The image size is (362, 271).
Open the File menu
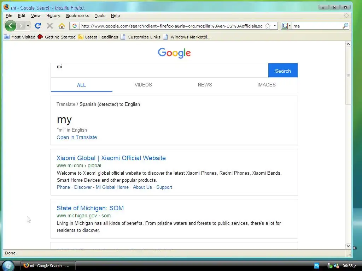coord(9,16)
